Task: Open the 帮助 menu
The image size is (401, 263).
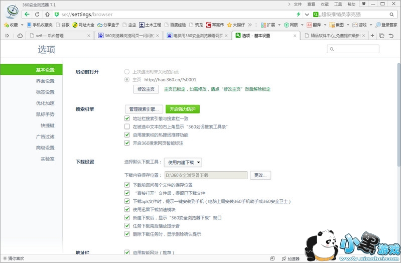Action: 351,4
